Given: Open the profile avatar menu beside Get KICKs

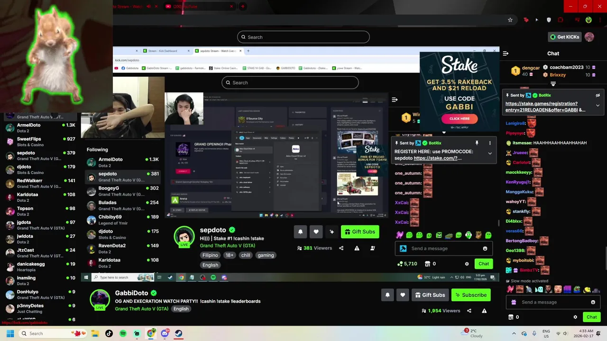Looking at the screenshot, I should [x=589, y=37].
